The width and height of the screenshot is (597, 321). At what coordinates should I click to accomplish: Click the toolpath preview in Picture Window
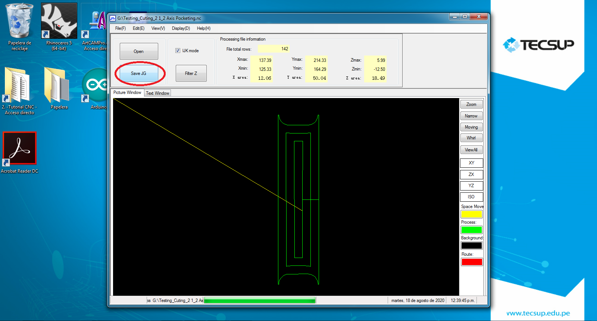tap(286, 197)
